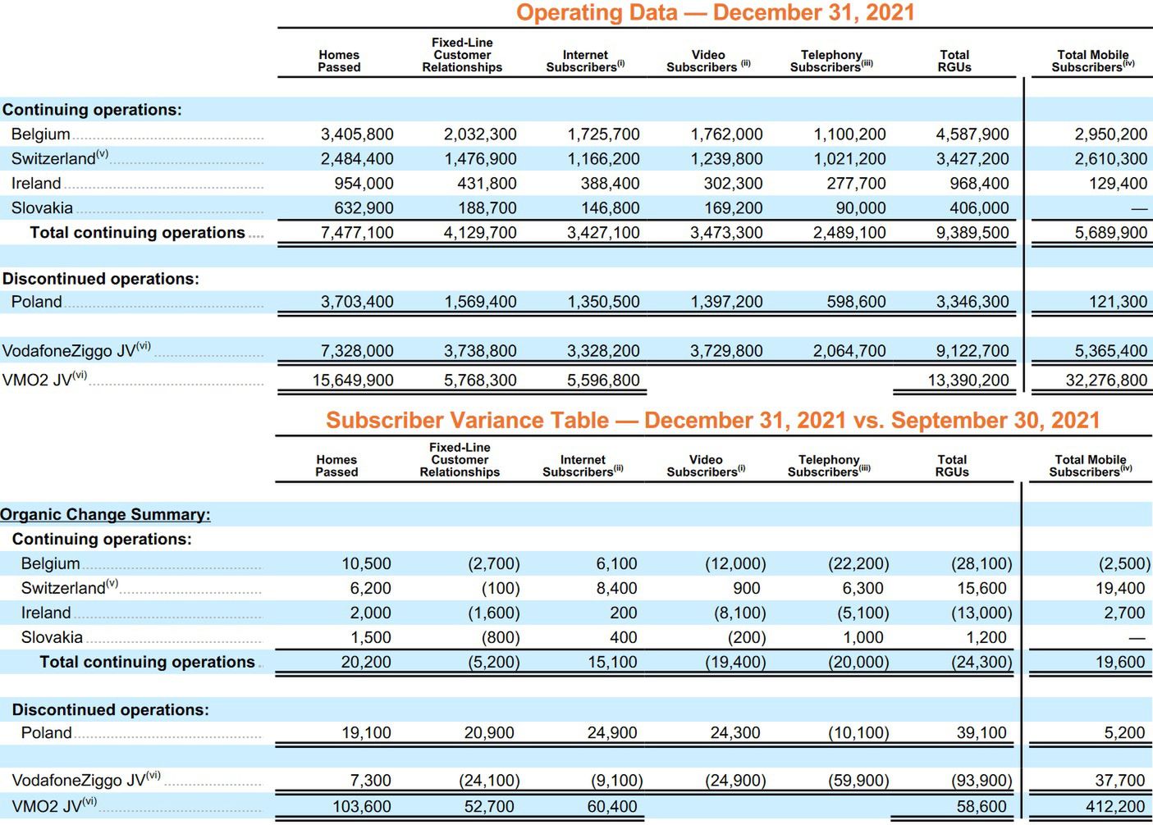1153x825 pixels.
Task: Click Slovakia's Total RGUs figure "406,000"
Action: coord(979,207)
